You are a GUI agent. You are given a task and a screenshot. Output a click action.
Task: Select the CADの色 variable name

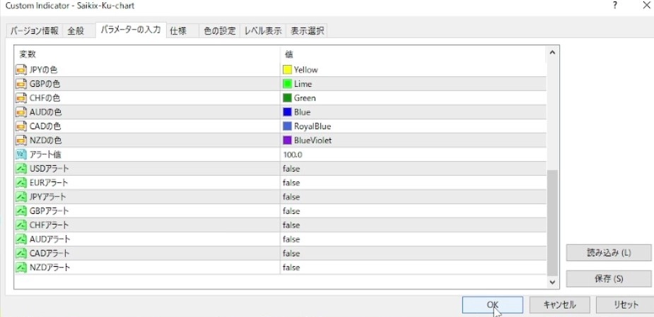(45, 126)
